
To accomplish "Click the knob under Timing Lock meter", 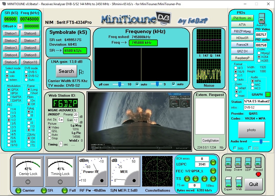I will [60, 182].
